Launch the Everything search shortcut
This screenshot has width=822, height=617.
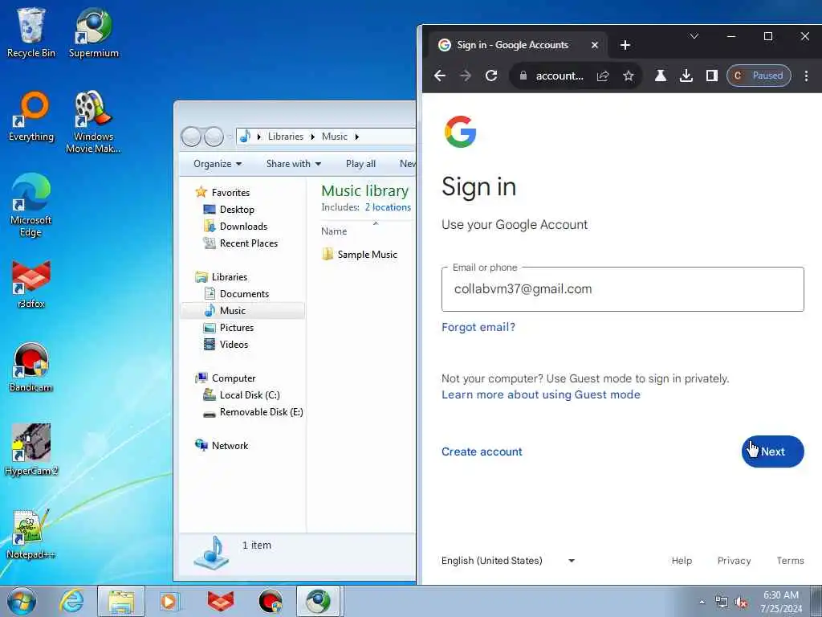click(31, 116)
